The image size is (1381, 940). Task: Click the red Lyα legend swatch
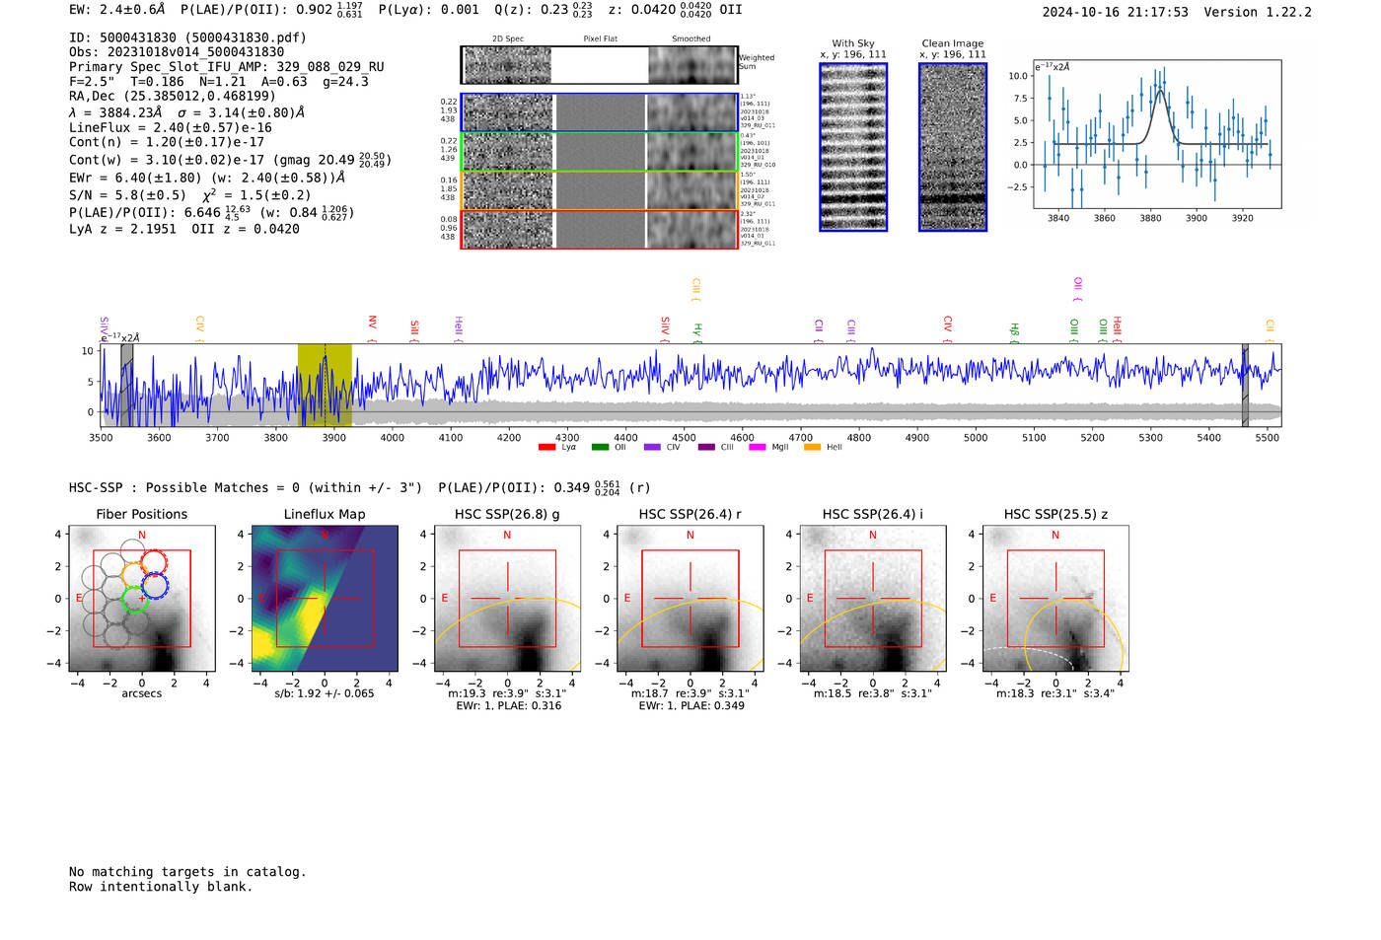click(546, 448)
